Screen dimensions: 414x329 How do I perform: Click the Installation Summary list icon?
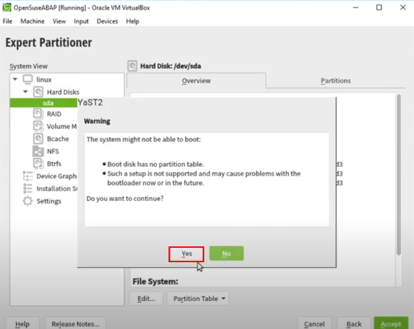[x=28, y=189]
